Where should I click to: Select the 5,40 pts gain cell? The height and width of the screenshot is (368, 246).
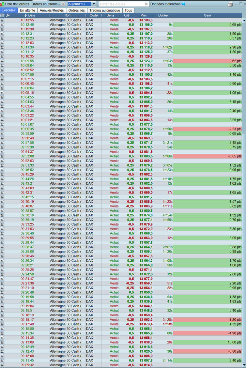click(207, 310)
